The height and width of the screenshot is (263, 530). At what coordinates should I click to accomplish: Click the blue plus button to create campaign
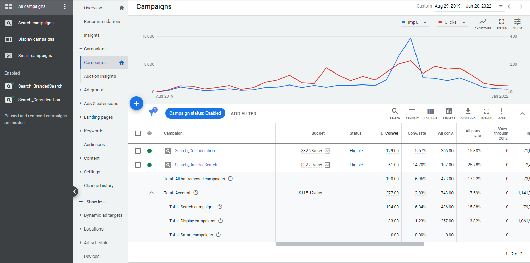click(136, 103)
